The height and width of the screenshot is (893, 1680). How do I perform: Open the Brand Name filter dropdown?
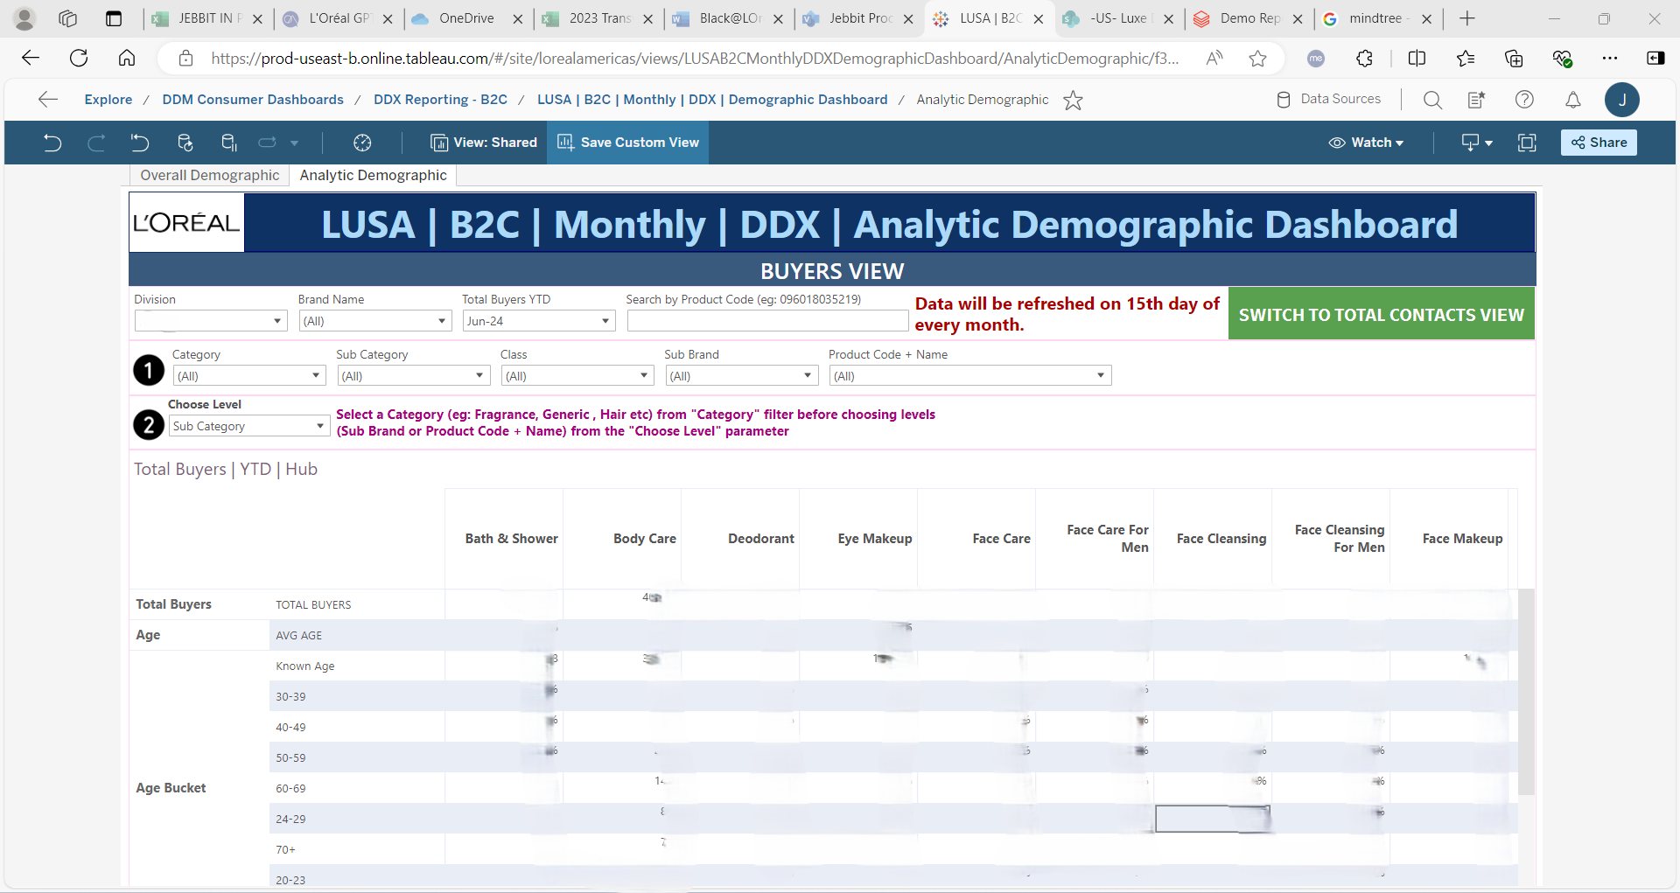click(374, 321)
